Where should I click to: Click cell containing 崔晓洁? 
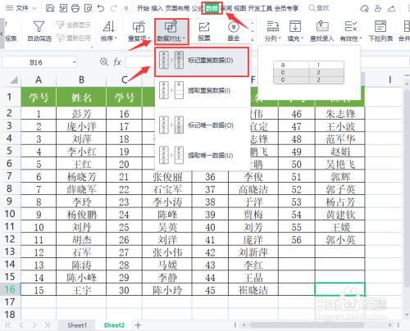point(253,290)
